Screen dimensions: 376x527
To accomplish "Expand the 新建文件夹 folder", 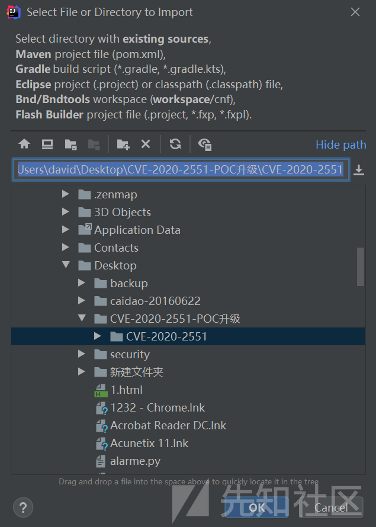I will [x=81, y=371].
